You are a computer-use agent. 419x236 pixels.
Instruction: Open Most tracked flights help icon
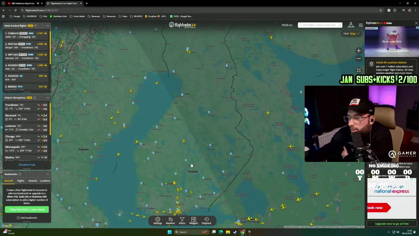tap(36, 26)
